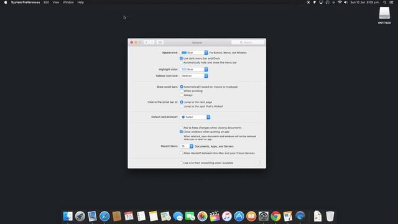Toggle Close windows when quitting an app
The image size is (398, 224).
(181, 132)
